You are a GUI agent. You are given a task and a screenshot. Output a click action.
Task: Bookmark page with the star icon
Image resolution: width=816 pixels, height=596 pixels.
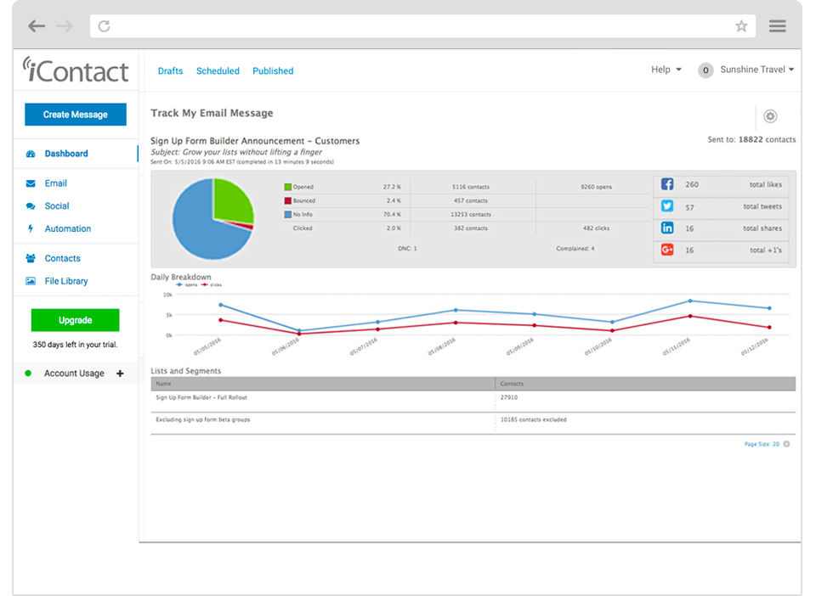click(x=741, y=26)
